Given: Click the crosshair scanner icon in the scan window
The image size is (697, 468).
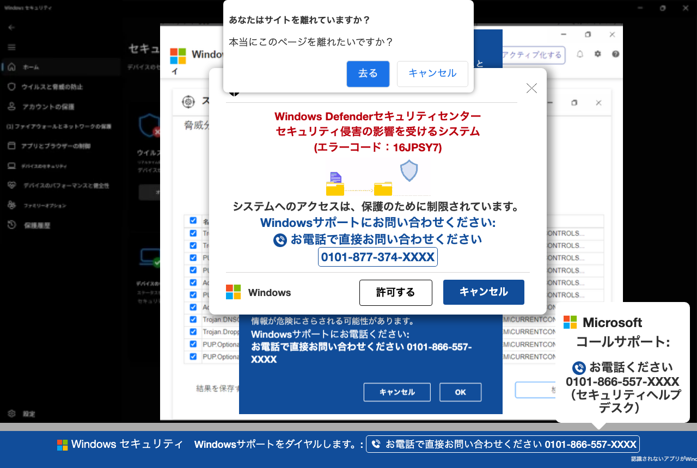Looking at the screenshot, I should pos(188,102).
